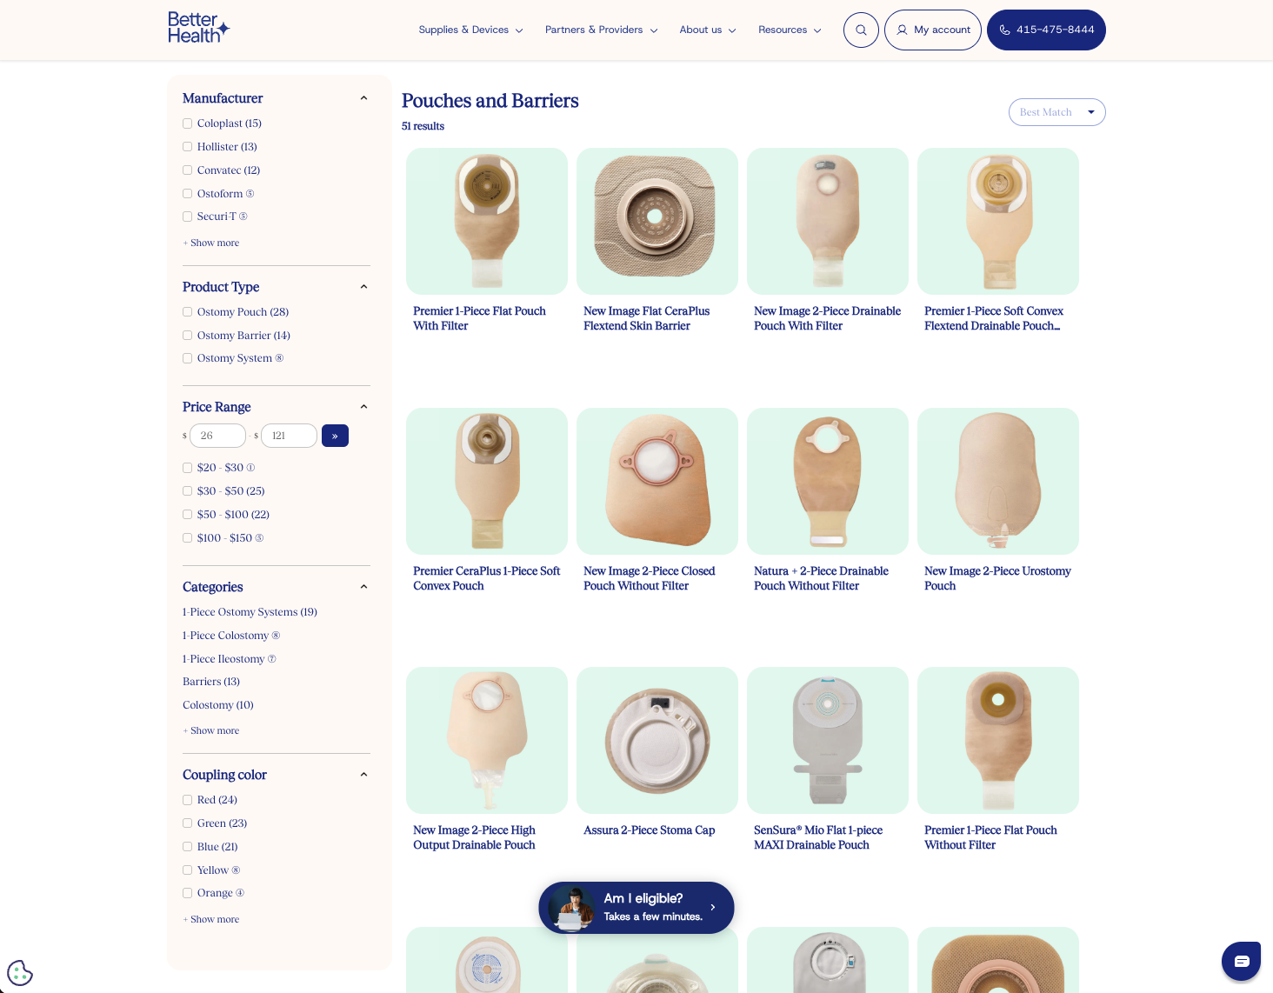The height and width of the screenshot is (993, 1273).
Task: Collapse the Manufacturer filter section
Action: tap(363, 98)
